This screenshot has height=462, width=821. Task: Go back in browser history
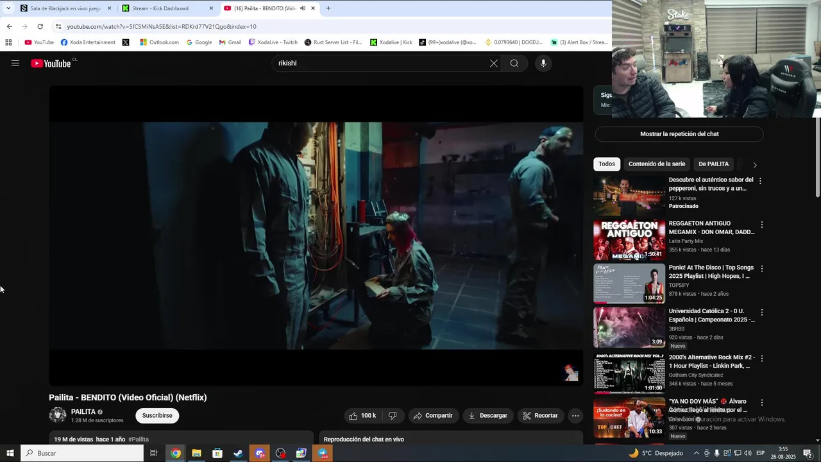point(9,26)
